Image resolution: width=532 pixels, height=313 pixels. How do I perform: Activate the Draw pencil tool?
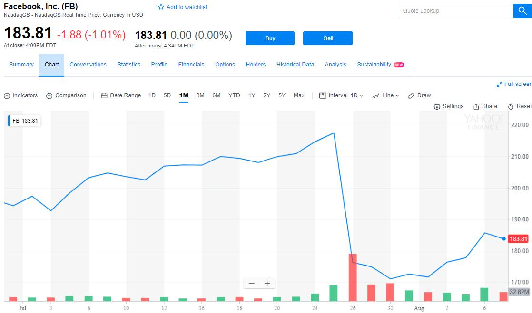(412, 96)
